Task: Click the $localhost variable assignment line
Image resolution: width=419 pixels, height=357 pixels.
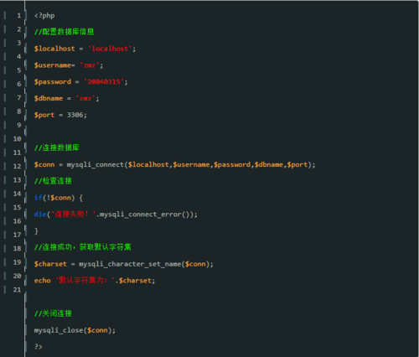Action: pyautogui.click(x=85, y=49)
